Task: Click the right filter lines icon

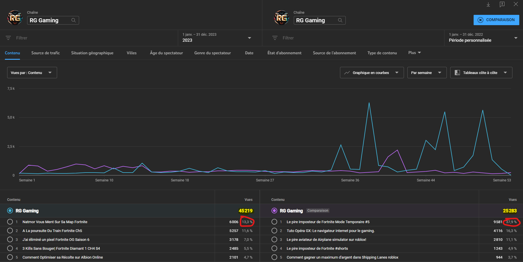Action: tap(275, 38)
